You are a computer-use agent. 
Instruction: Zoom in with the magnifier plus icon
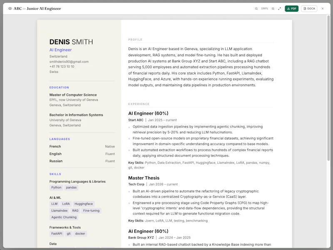(273, 9)
